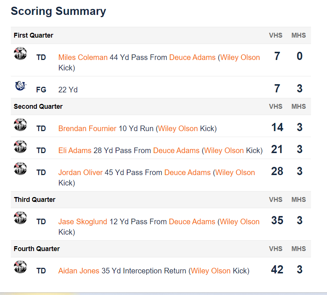Open Jordan Oliver player link
Viewport: 327px width, 295px height.
[80, 172]
